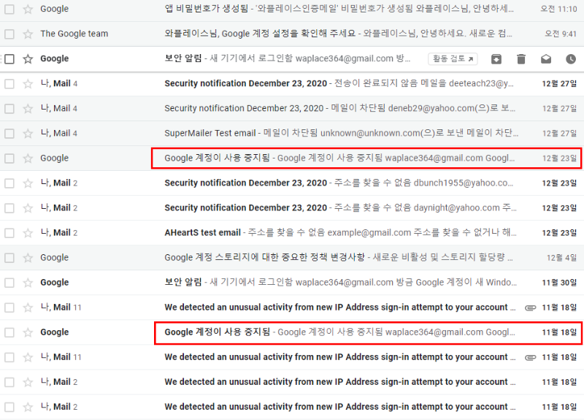Delete the hovered email with trash icon
This screenshot has width=584, height=420.
point(521,59)
